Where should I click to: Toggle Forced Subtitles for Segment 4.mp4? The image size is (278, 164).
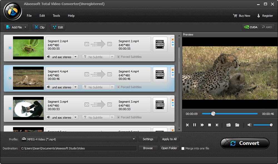tap(118, 87)
